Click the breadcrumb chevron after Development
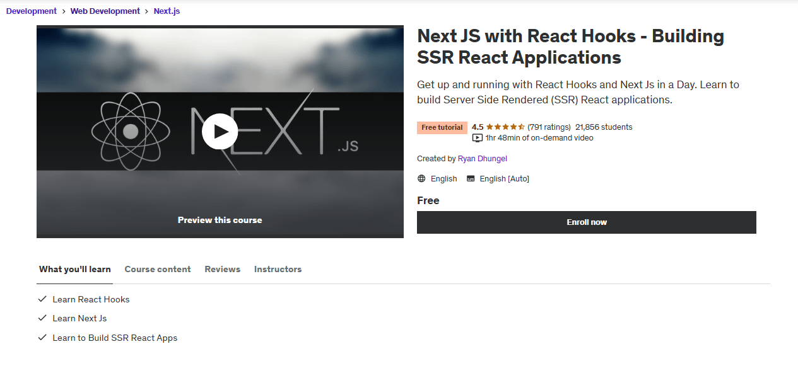Image resolution: width=798 pixels, height=378 pixels. tap(63, 11)
